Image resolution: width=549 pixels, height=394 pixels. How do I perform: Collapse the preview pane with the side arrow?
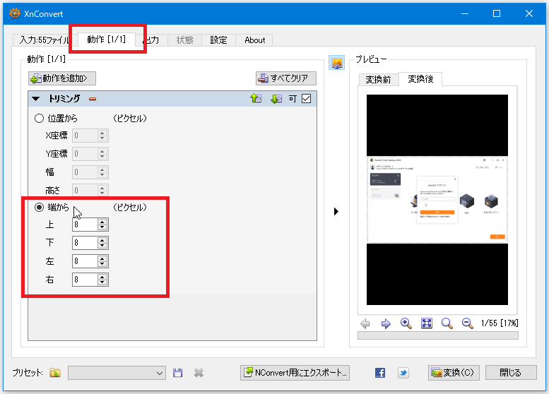(x=336, y=211)
